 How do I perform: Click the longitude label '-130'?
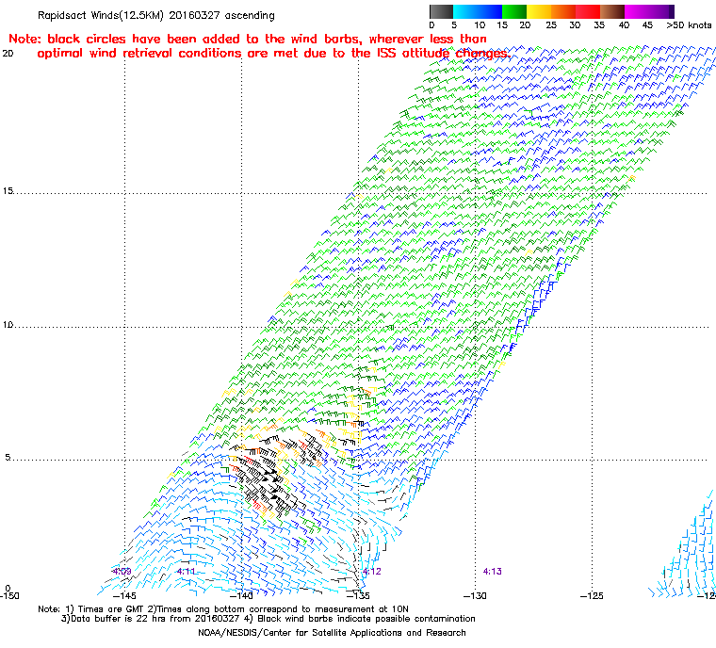475,596
